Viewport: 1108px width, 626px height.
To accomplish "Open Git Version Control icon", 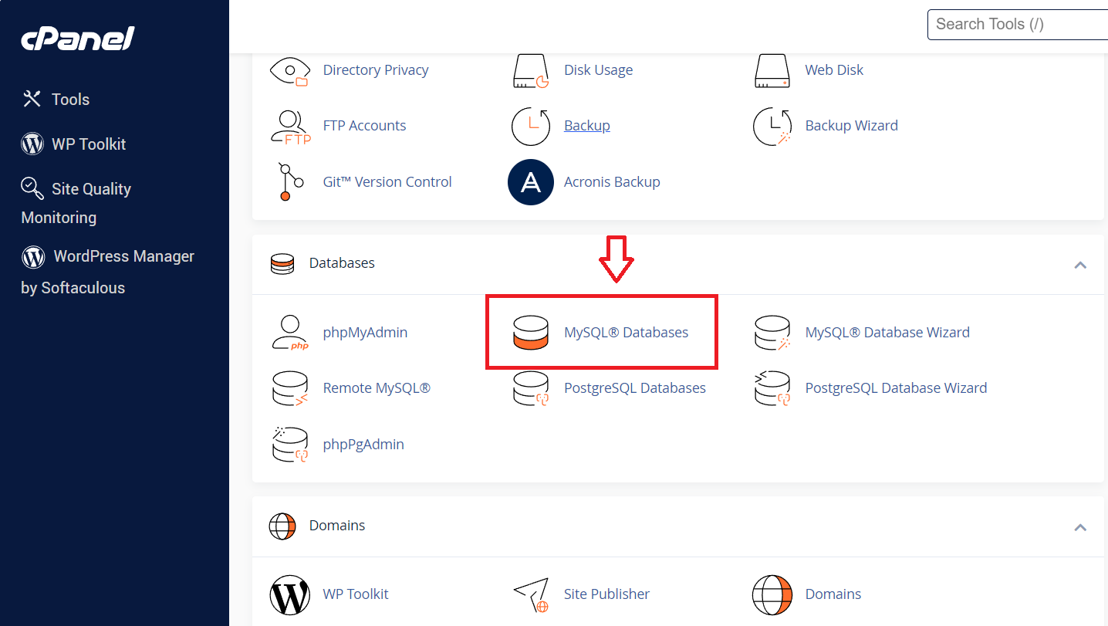I will tap(285, 182).
